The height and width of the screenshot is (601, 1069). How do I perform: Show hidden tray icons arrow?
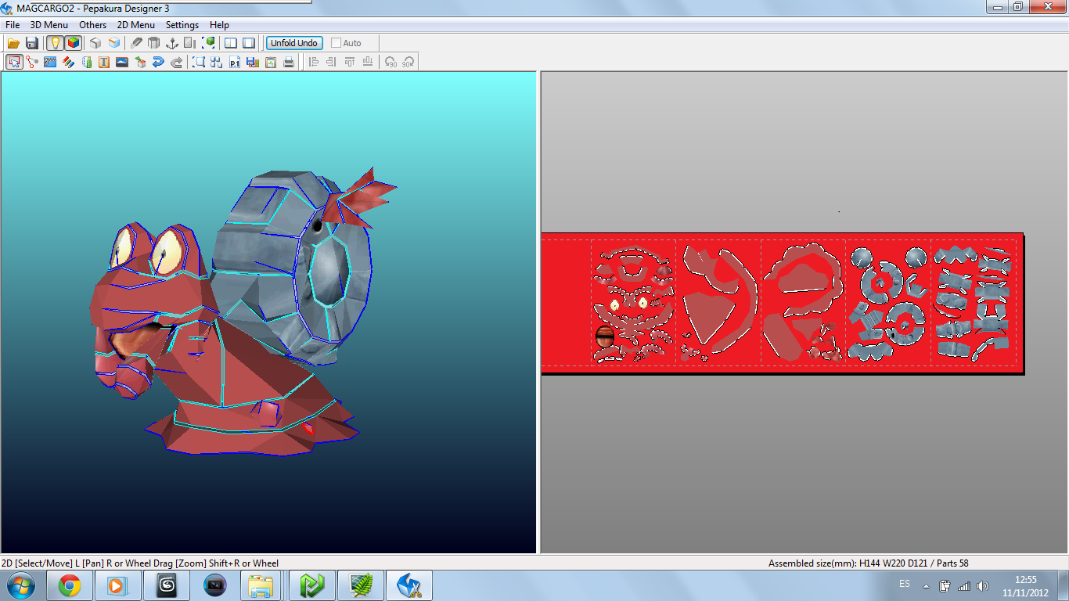[x=926, y=585]
